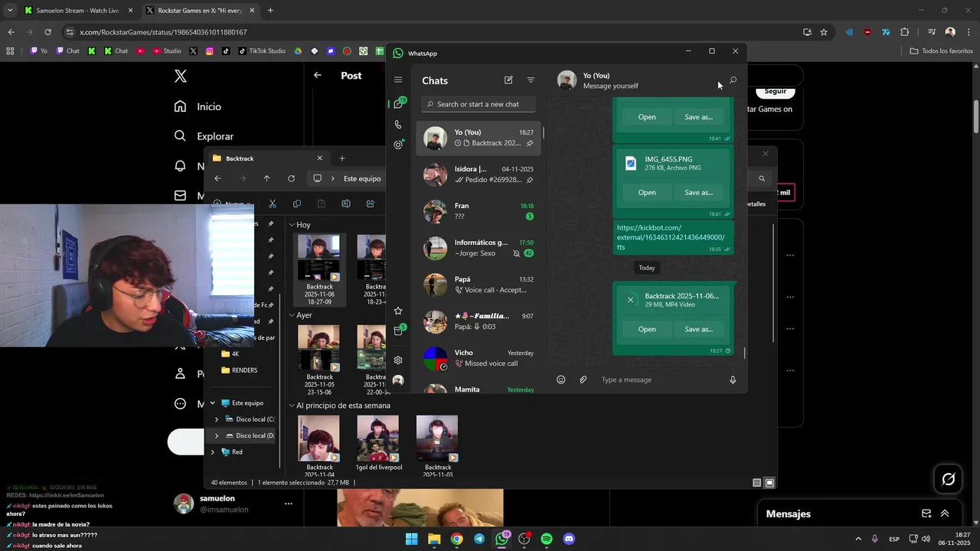Add a new tab in File Explorer

(342, 158)
